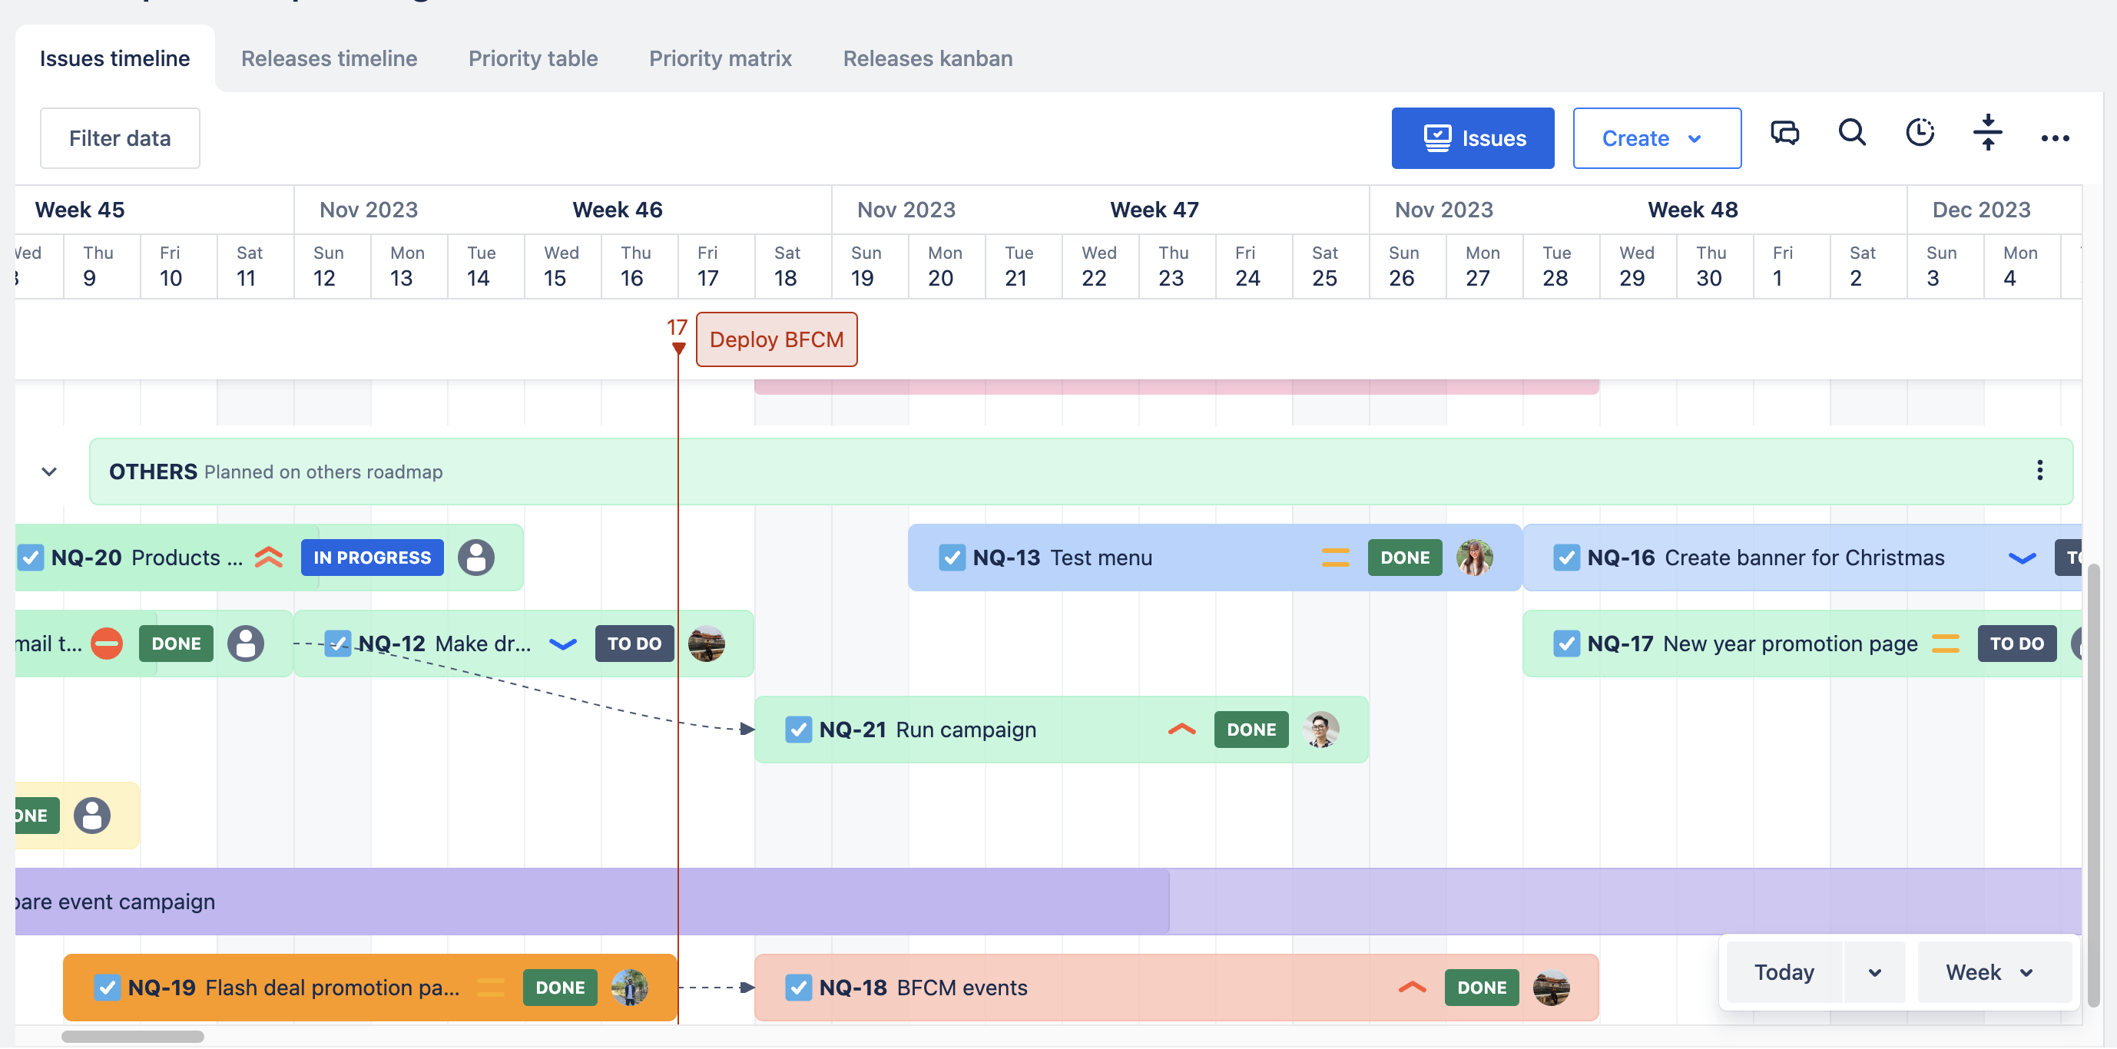The image size is (2117, 1049).
Task: Open the three-dot more options toolbar icon
Action: [2056, 138]
